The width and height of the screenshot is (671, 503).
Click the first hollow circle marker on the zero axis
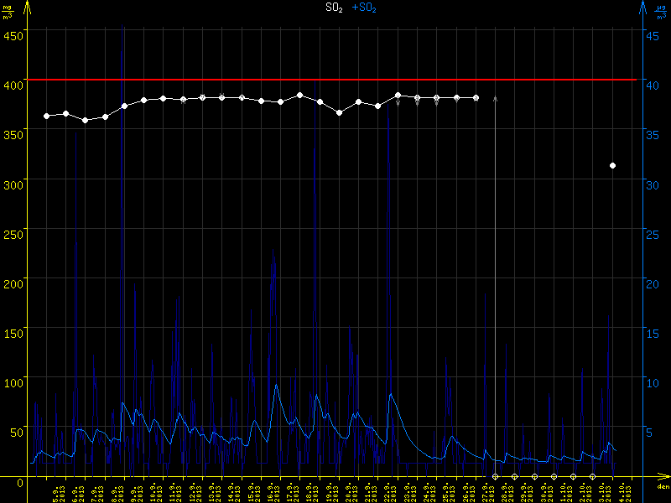coord(495,476)
